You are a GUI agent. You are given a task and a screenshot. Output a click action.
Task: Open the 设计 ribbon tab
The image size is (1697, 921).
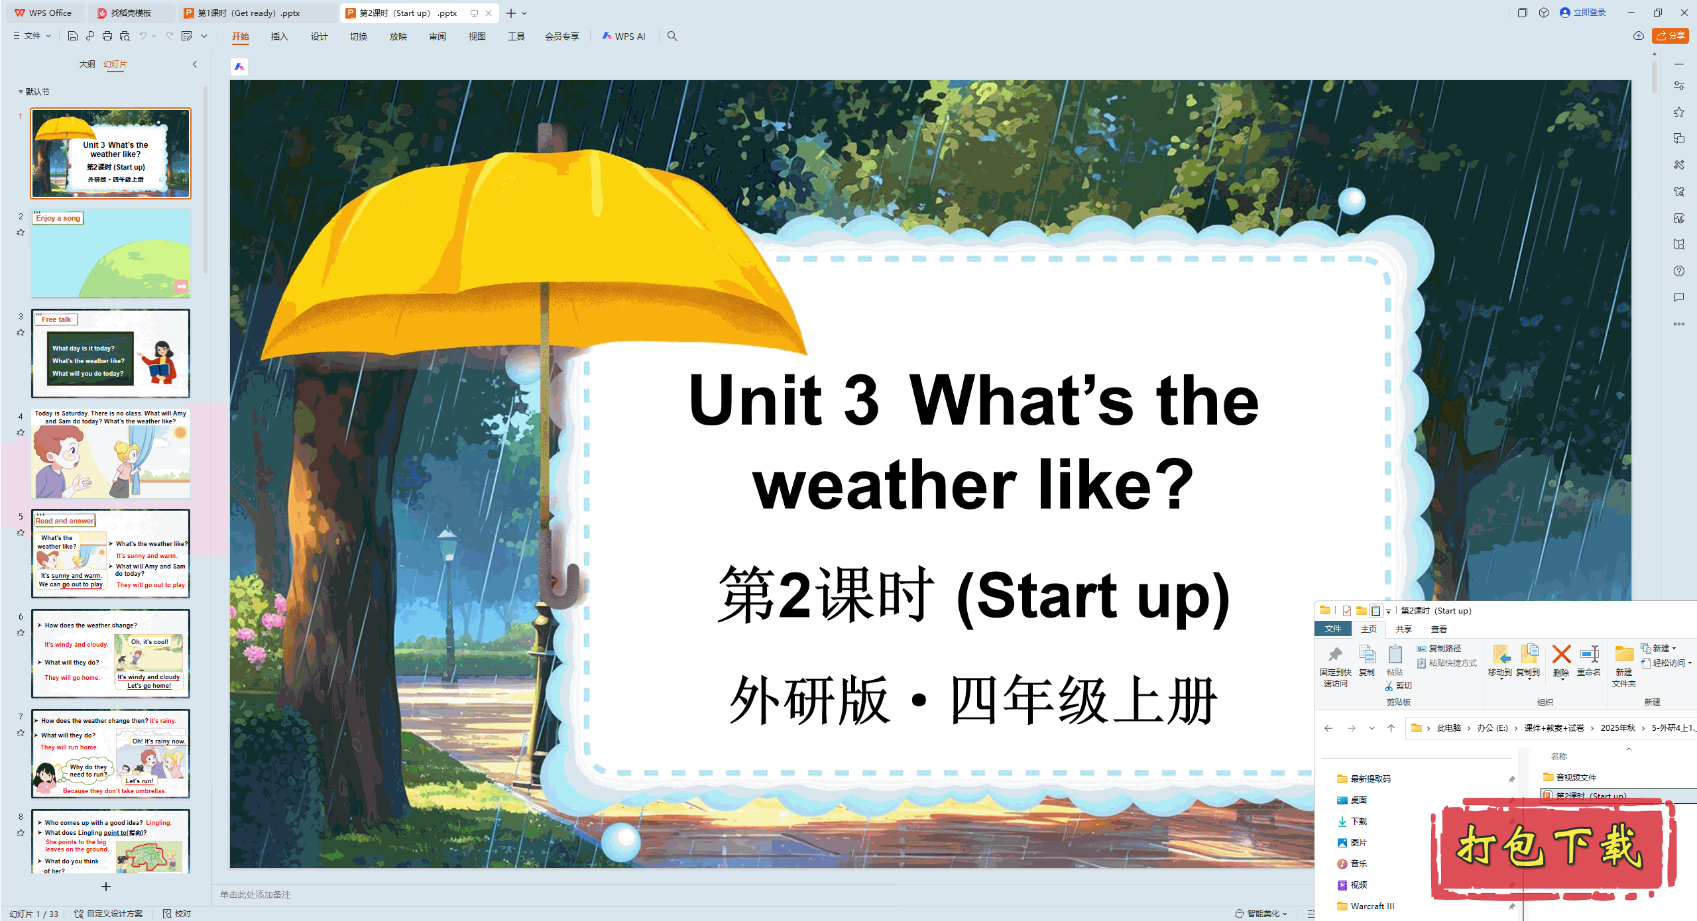click(320, 36)
